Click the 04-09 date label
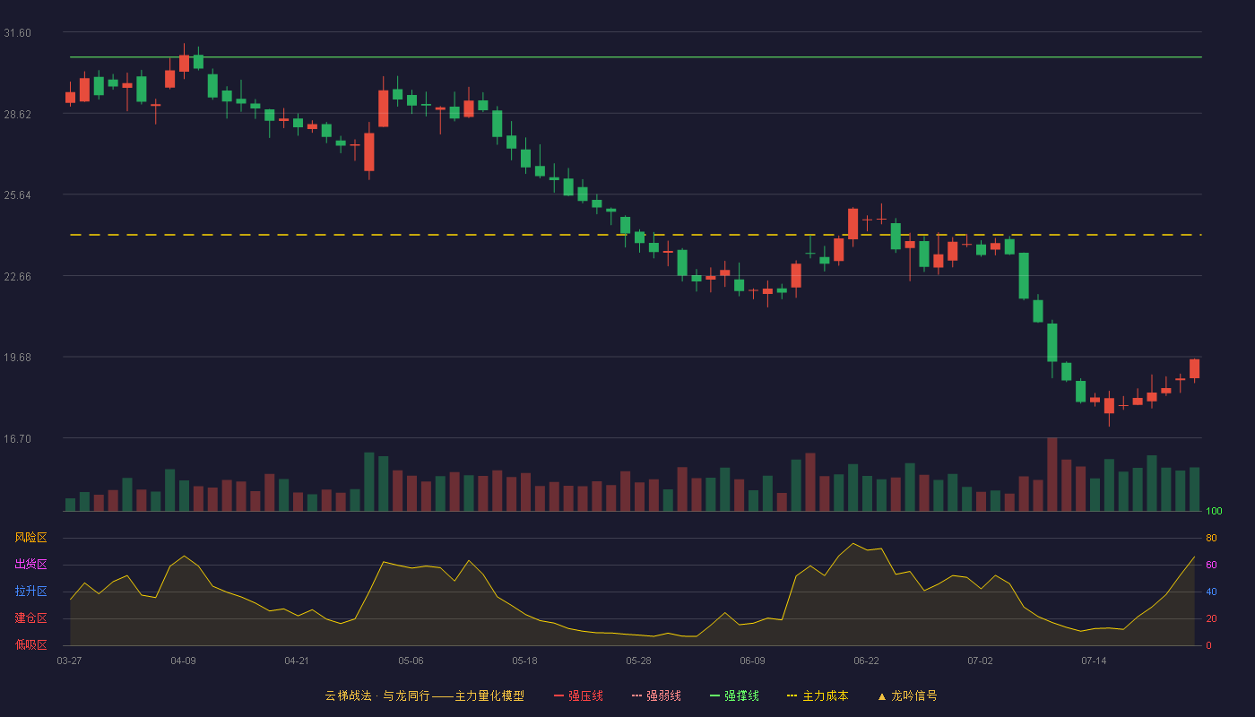This screenshot has height=717, width=1255. [183, 661]
